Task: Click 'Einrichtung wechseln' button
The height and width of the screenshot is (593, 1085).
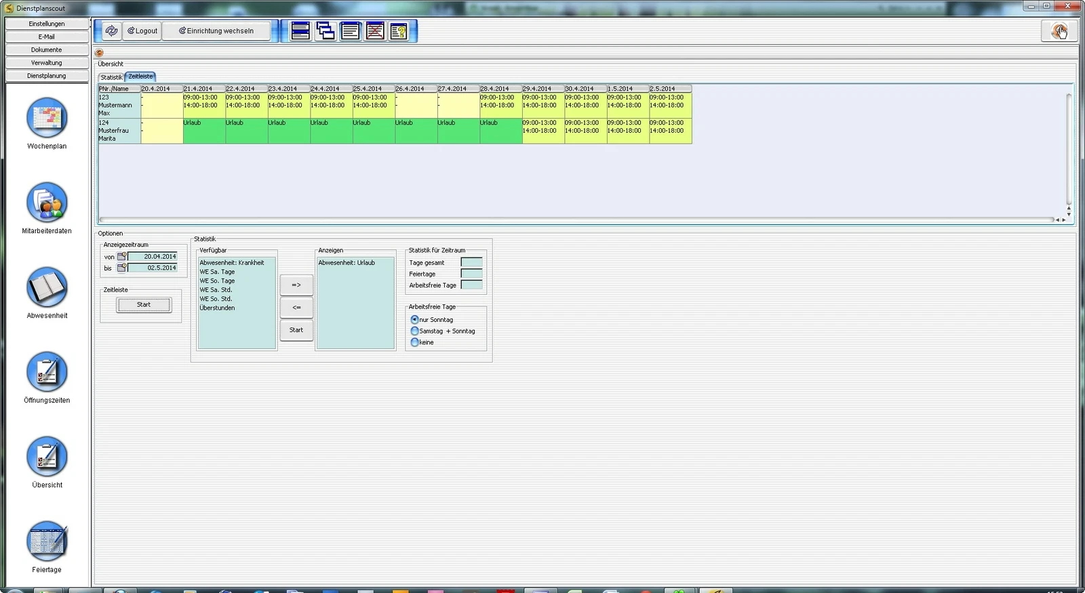Action: [x=216, y=30]
